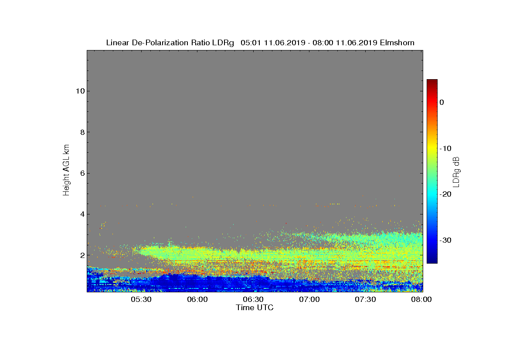Click the colorbar value label 0
The height and width of the screenshot is (348, 523).
[441, 102]
